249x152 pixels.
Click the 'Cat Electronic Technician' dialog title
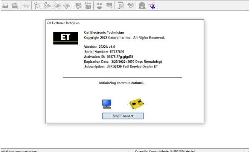pyautogui.click(x=63, y=23)
